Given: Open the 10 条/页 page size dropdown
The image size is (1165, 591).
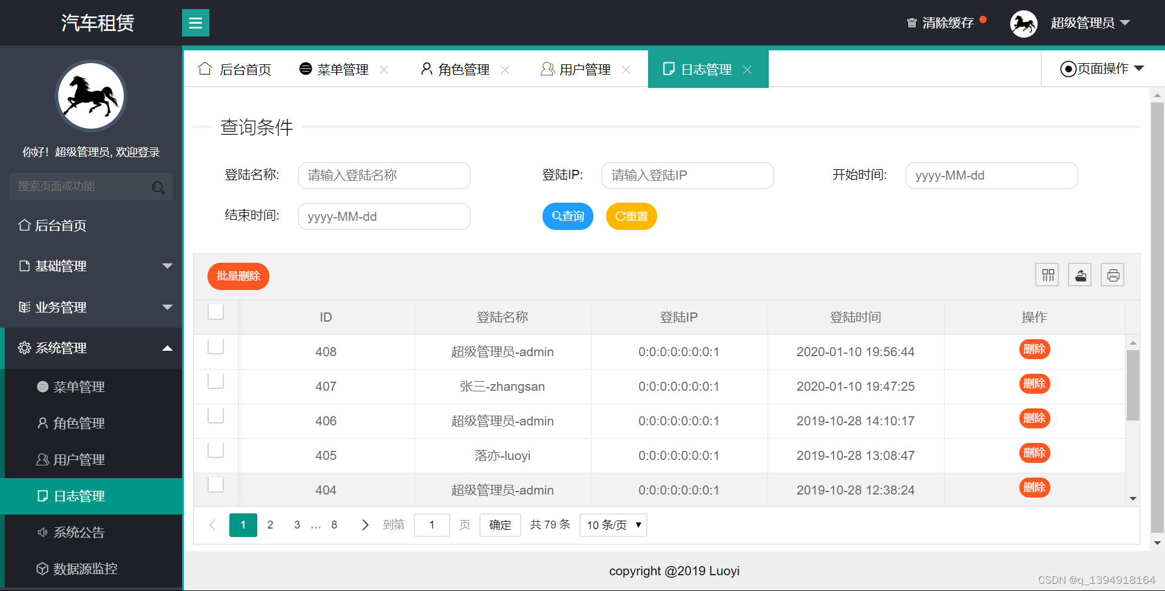Looking at the screenshot, I should (x=612, y=525).
